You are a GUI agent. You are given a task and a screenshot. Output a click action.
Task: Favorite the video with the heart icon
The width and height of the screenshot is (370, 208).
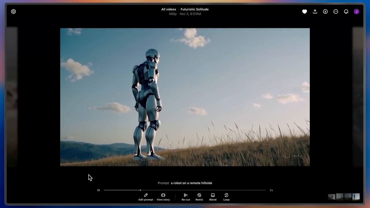click(x=304, y=12)
